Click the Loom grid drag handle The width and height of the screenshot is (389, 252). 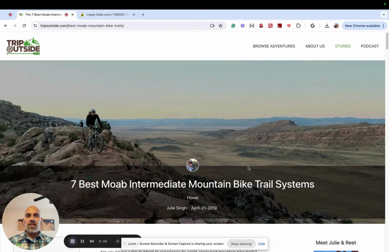pyautogui.click(x=118, y=241)
